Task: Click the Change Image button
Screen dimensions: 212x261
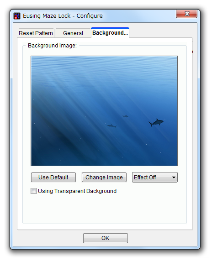Action: [x=104, y=177]
